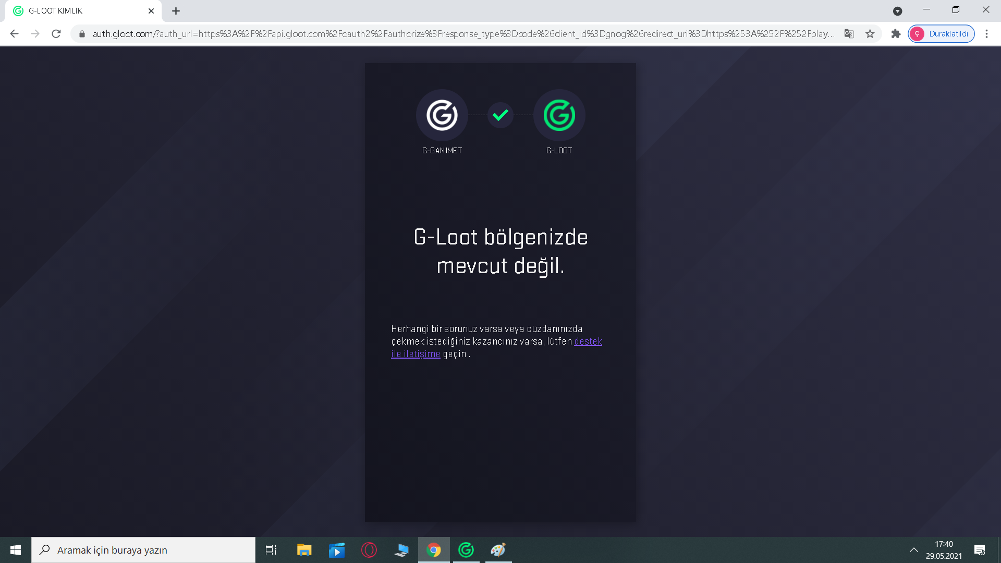The image size is (1001, 563).
Task: Launch Paint from the taskbar
Action: point(498,549)
